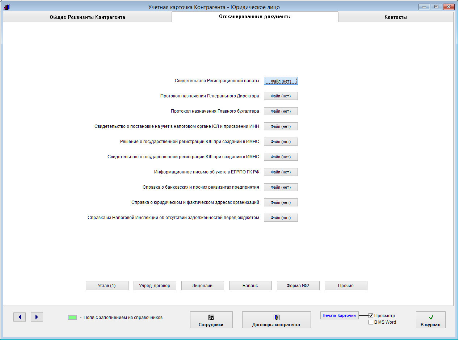Attach file for Справка о юридическом и фактическом адресах
This screenshot has height=340, width=459.
[x=281, y=202]
